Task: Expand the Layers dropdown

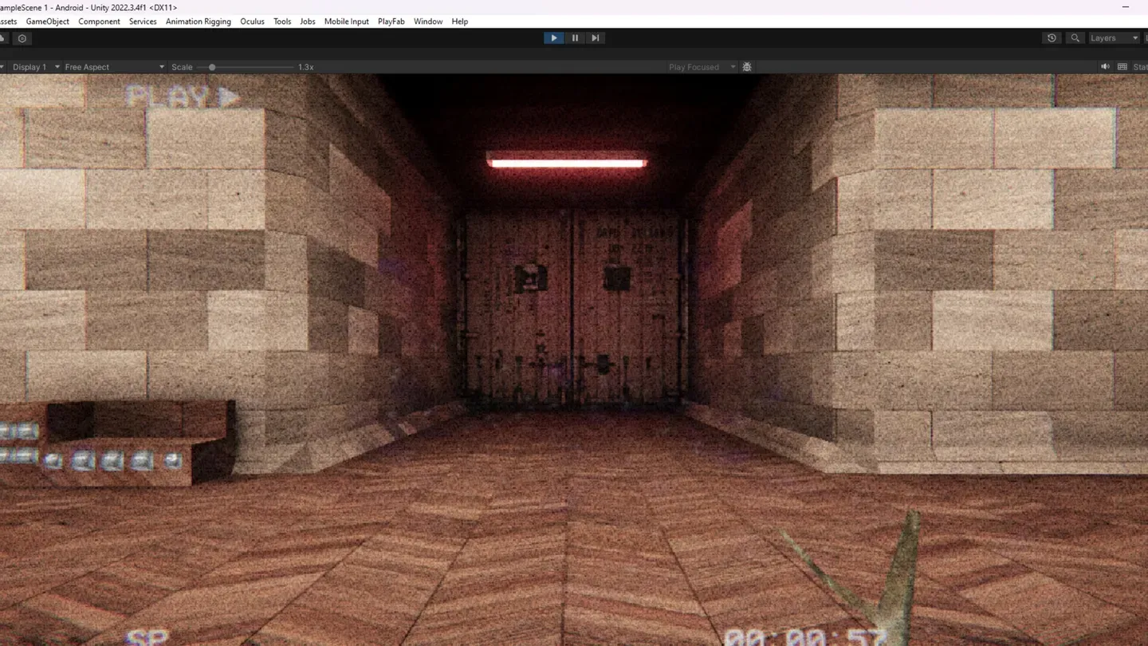Action: pyautogui.click(x=1114, y=38)
